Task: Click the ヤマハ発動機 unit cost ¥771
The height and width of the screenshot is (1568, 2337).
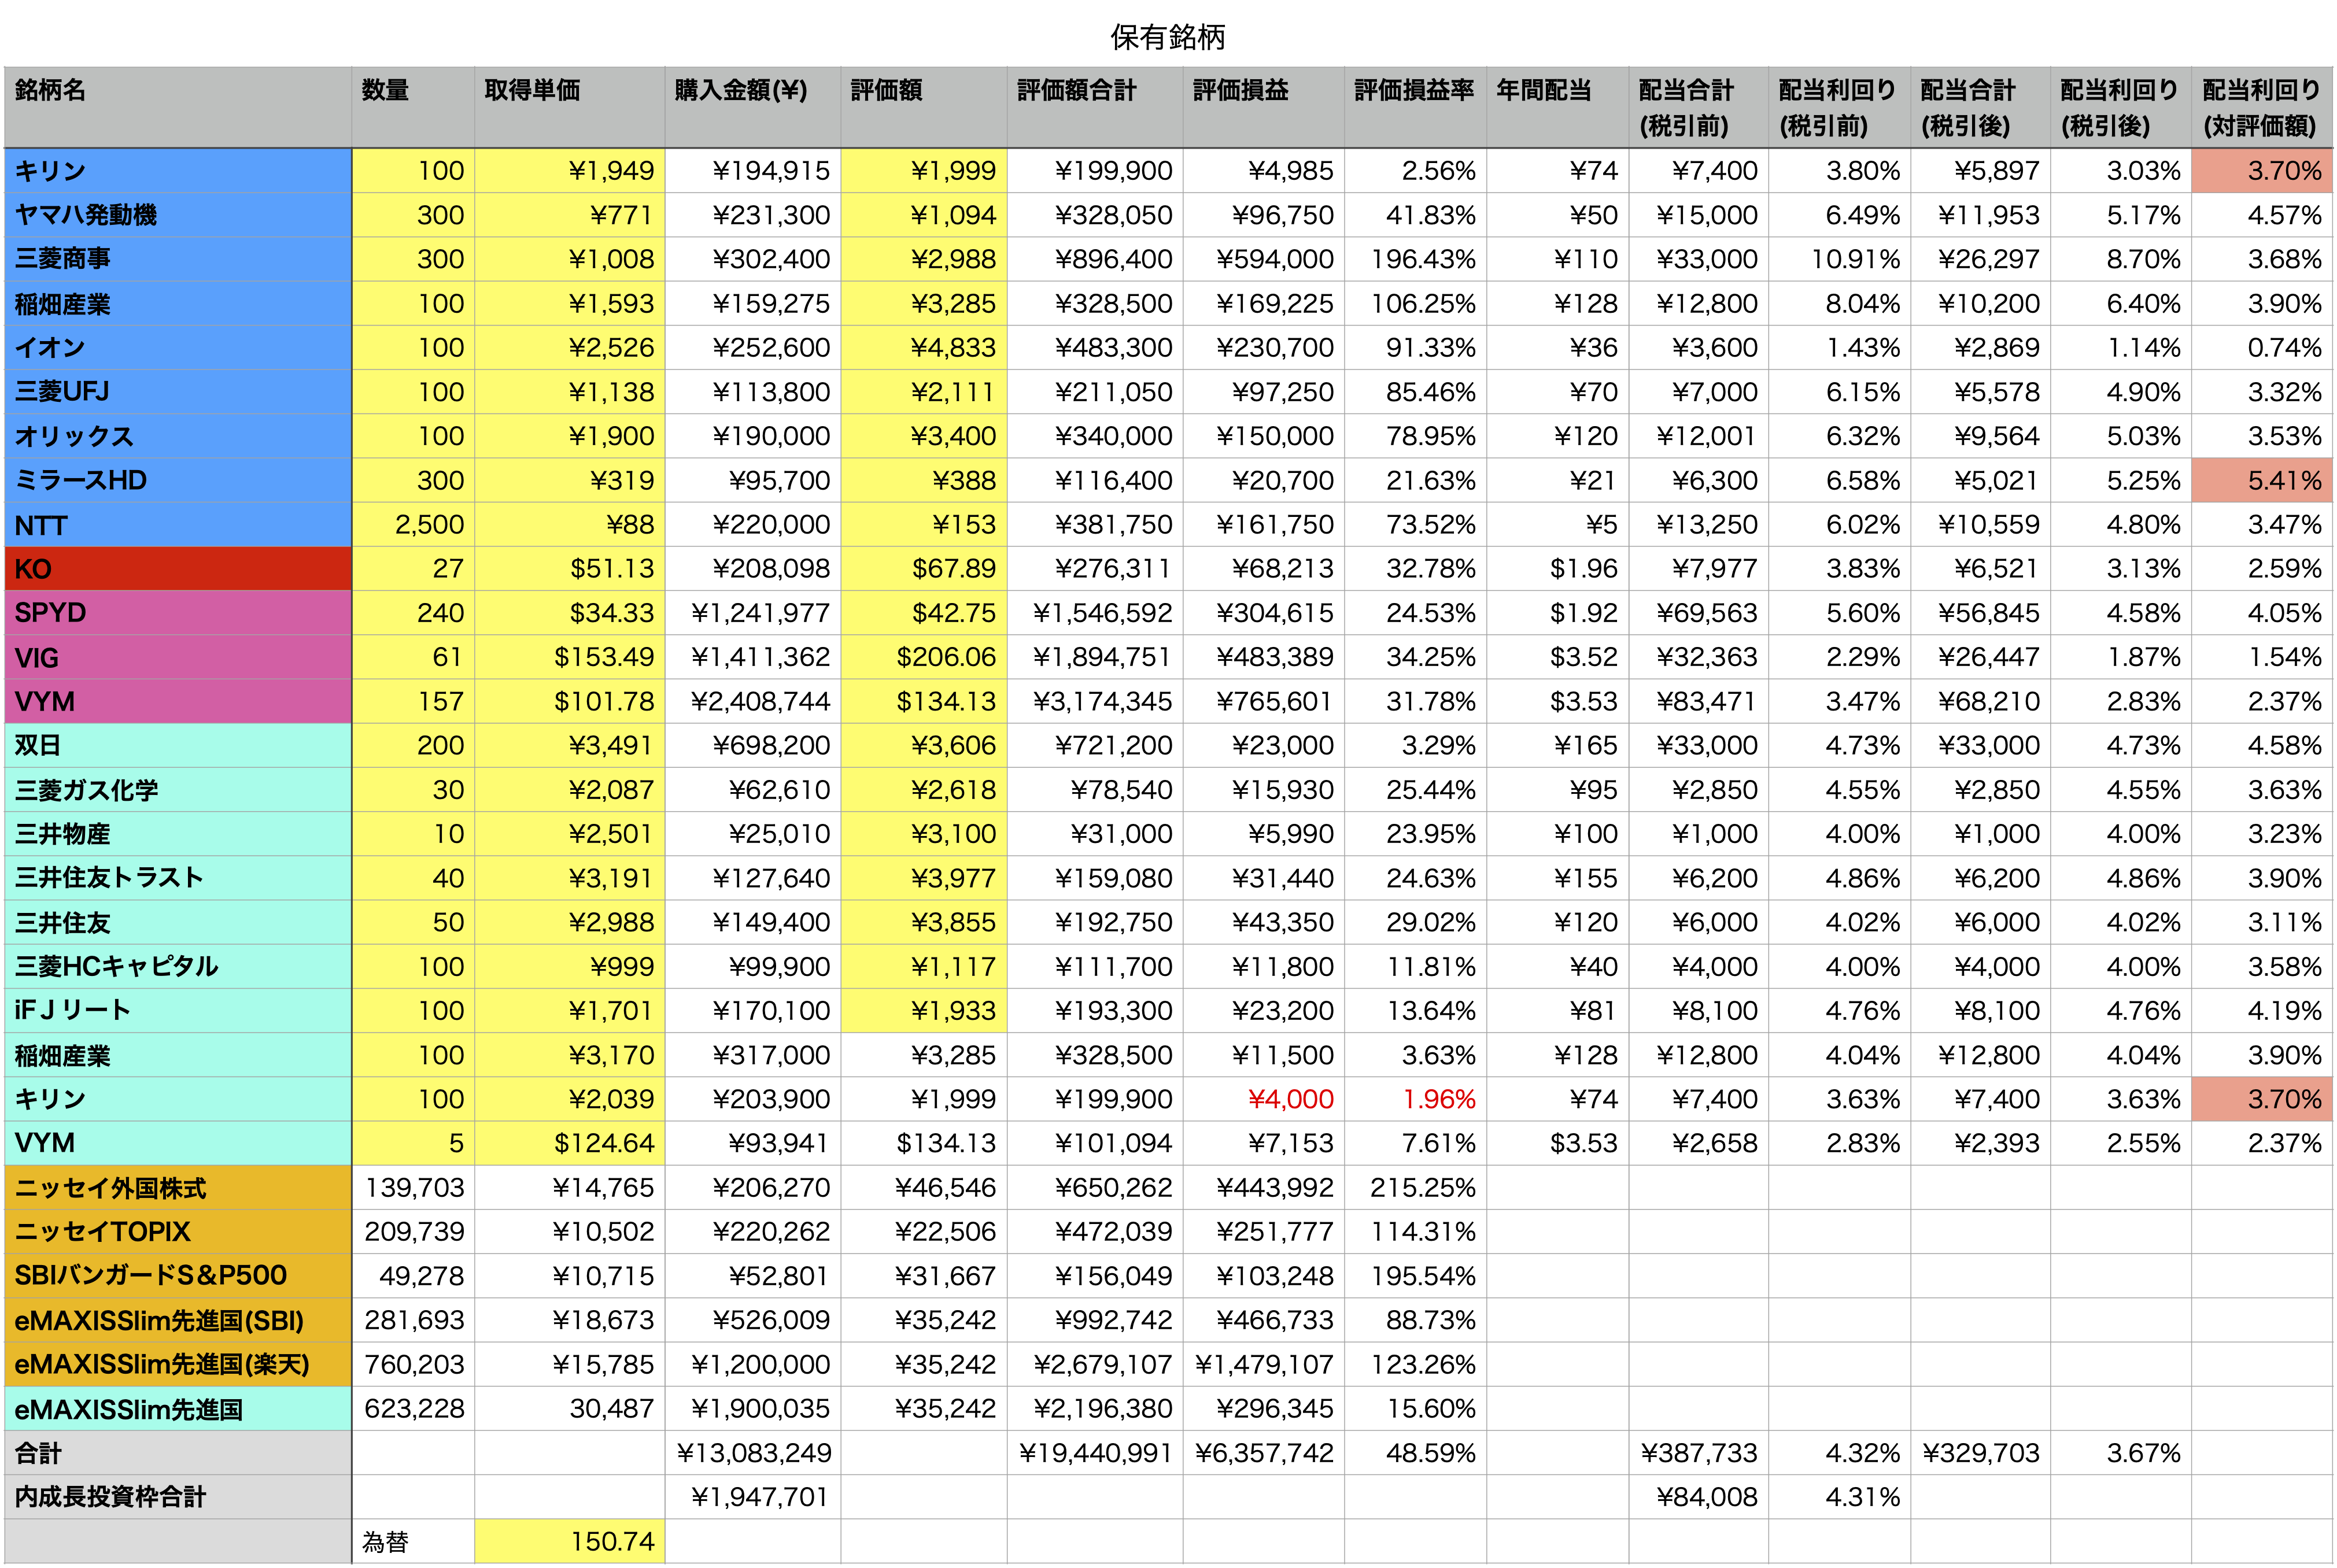Action: (x=569, y=215)
